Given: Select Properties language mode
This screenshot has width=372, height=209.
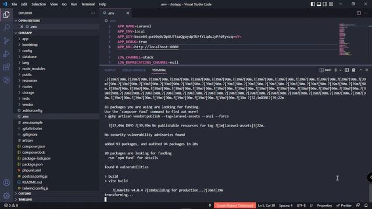Looking at the screenshot, I should coord(324,206).
